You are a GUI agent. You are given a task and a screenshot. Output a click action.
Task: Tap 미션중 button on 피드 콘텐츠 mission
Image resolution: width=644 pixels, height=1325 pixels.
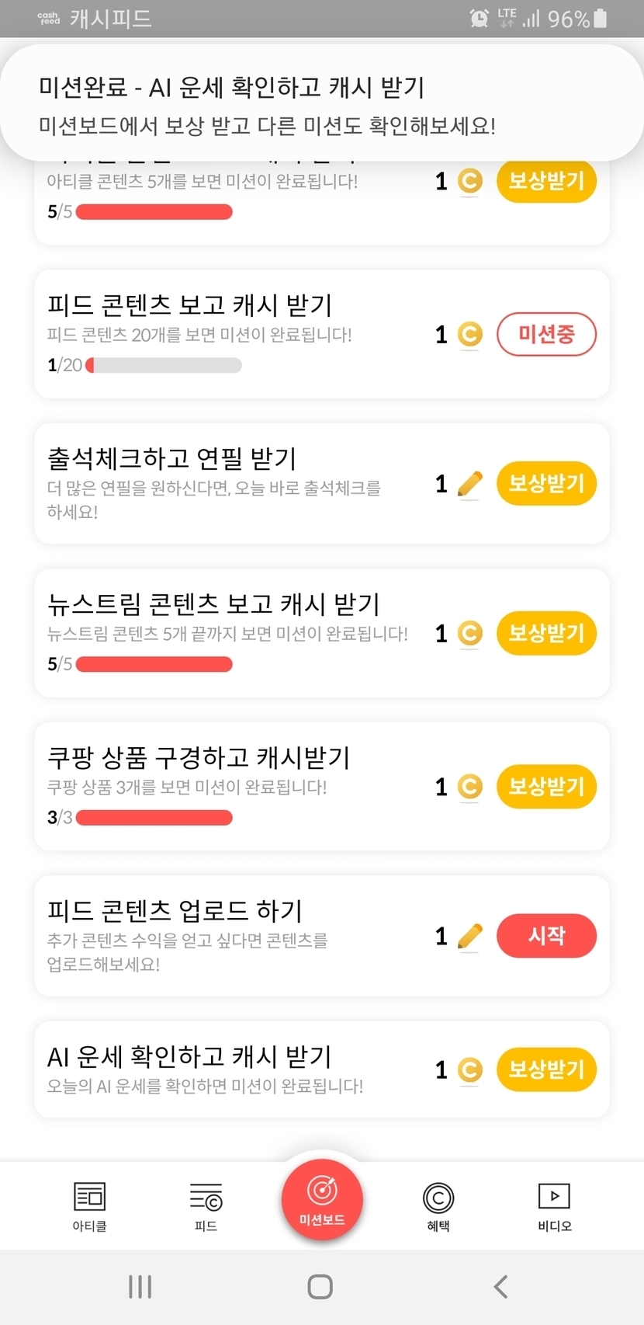click(x=546, y=334)
